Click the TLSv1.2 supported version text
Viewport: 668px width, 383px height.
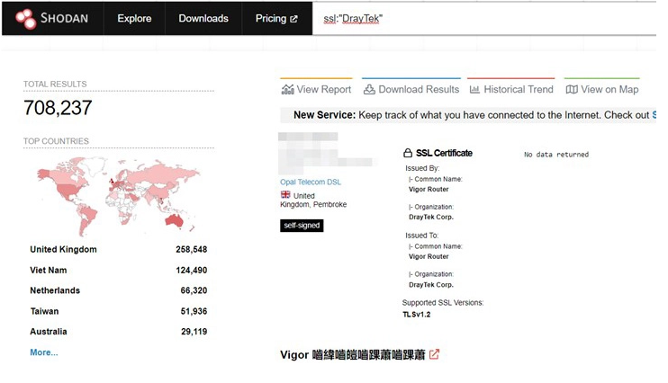pyautogui.click(x=417, y=315)
